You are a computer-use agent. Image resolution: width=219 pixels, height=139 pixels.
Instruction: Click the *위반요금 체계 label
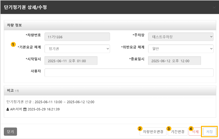click(x=133, y=47)
